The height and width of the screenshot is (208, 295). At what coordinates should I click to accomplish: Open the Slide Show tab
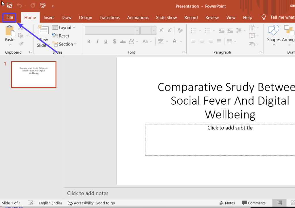click(x=166, y=18)
